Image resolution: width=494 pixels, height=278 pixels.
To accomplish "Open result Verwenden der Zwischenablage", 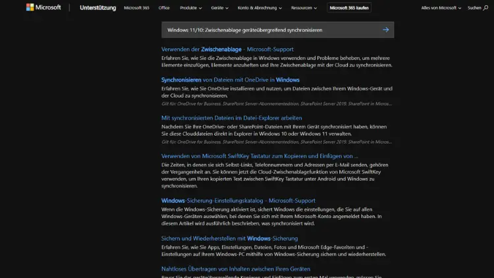I will pyautogui.click(x=227, y=49).
